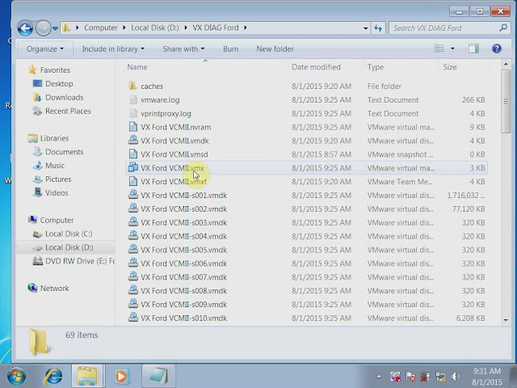
Task: Select vmware.log file icon
Action: click(132, 99)
